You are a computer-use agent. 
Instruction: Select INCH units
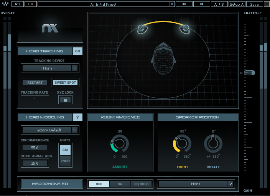[65, 161]
